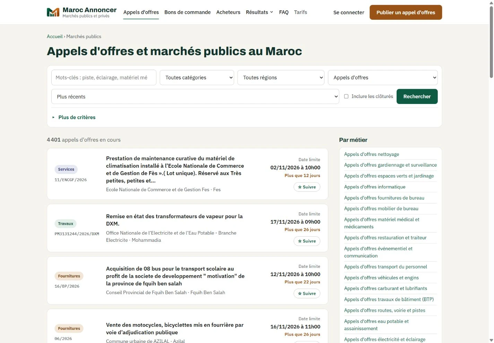Open the Acquisition de 08 bus title
Viewport: 494px width, 343px height.
point(175,276)
